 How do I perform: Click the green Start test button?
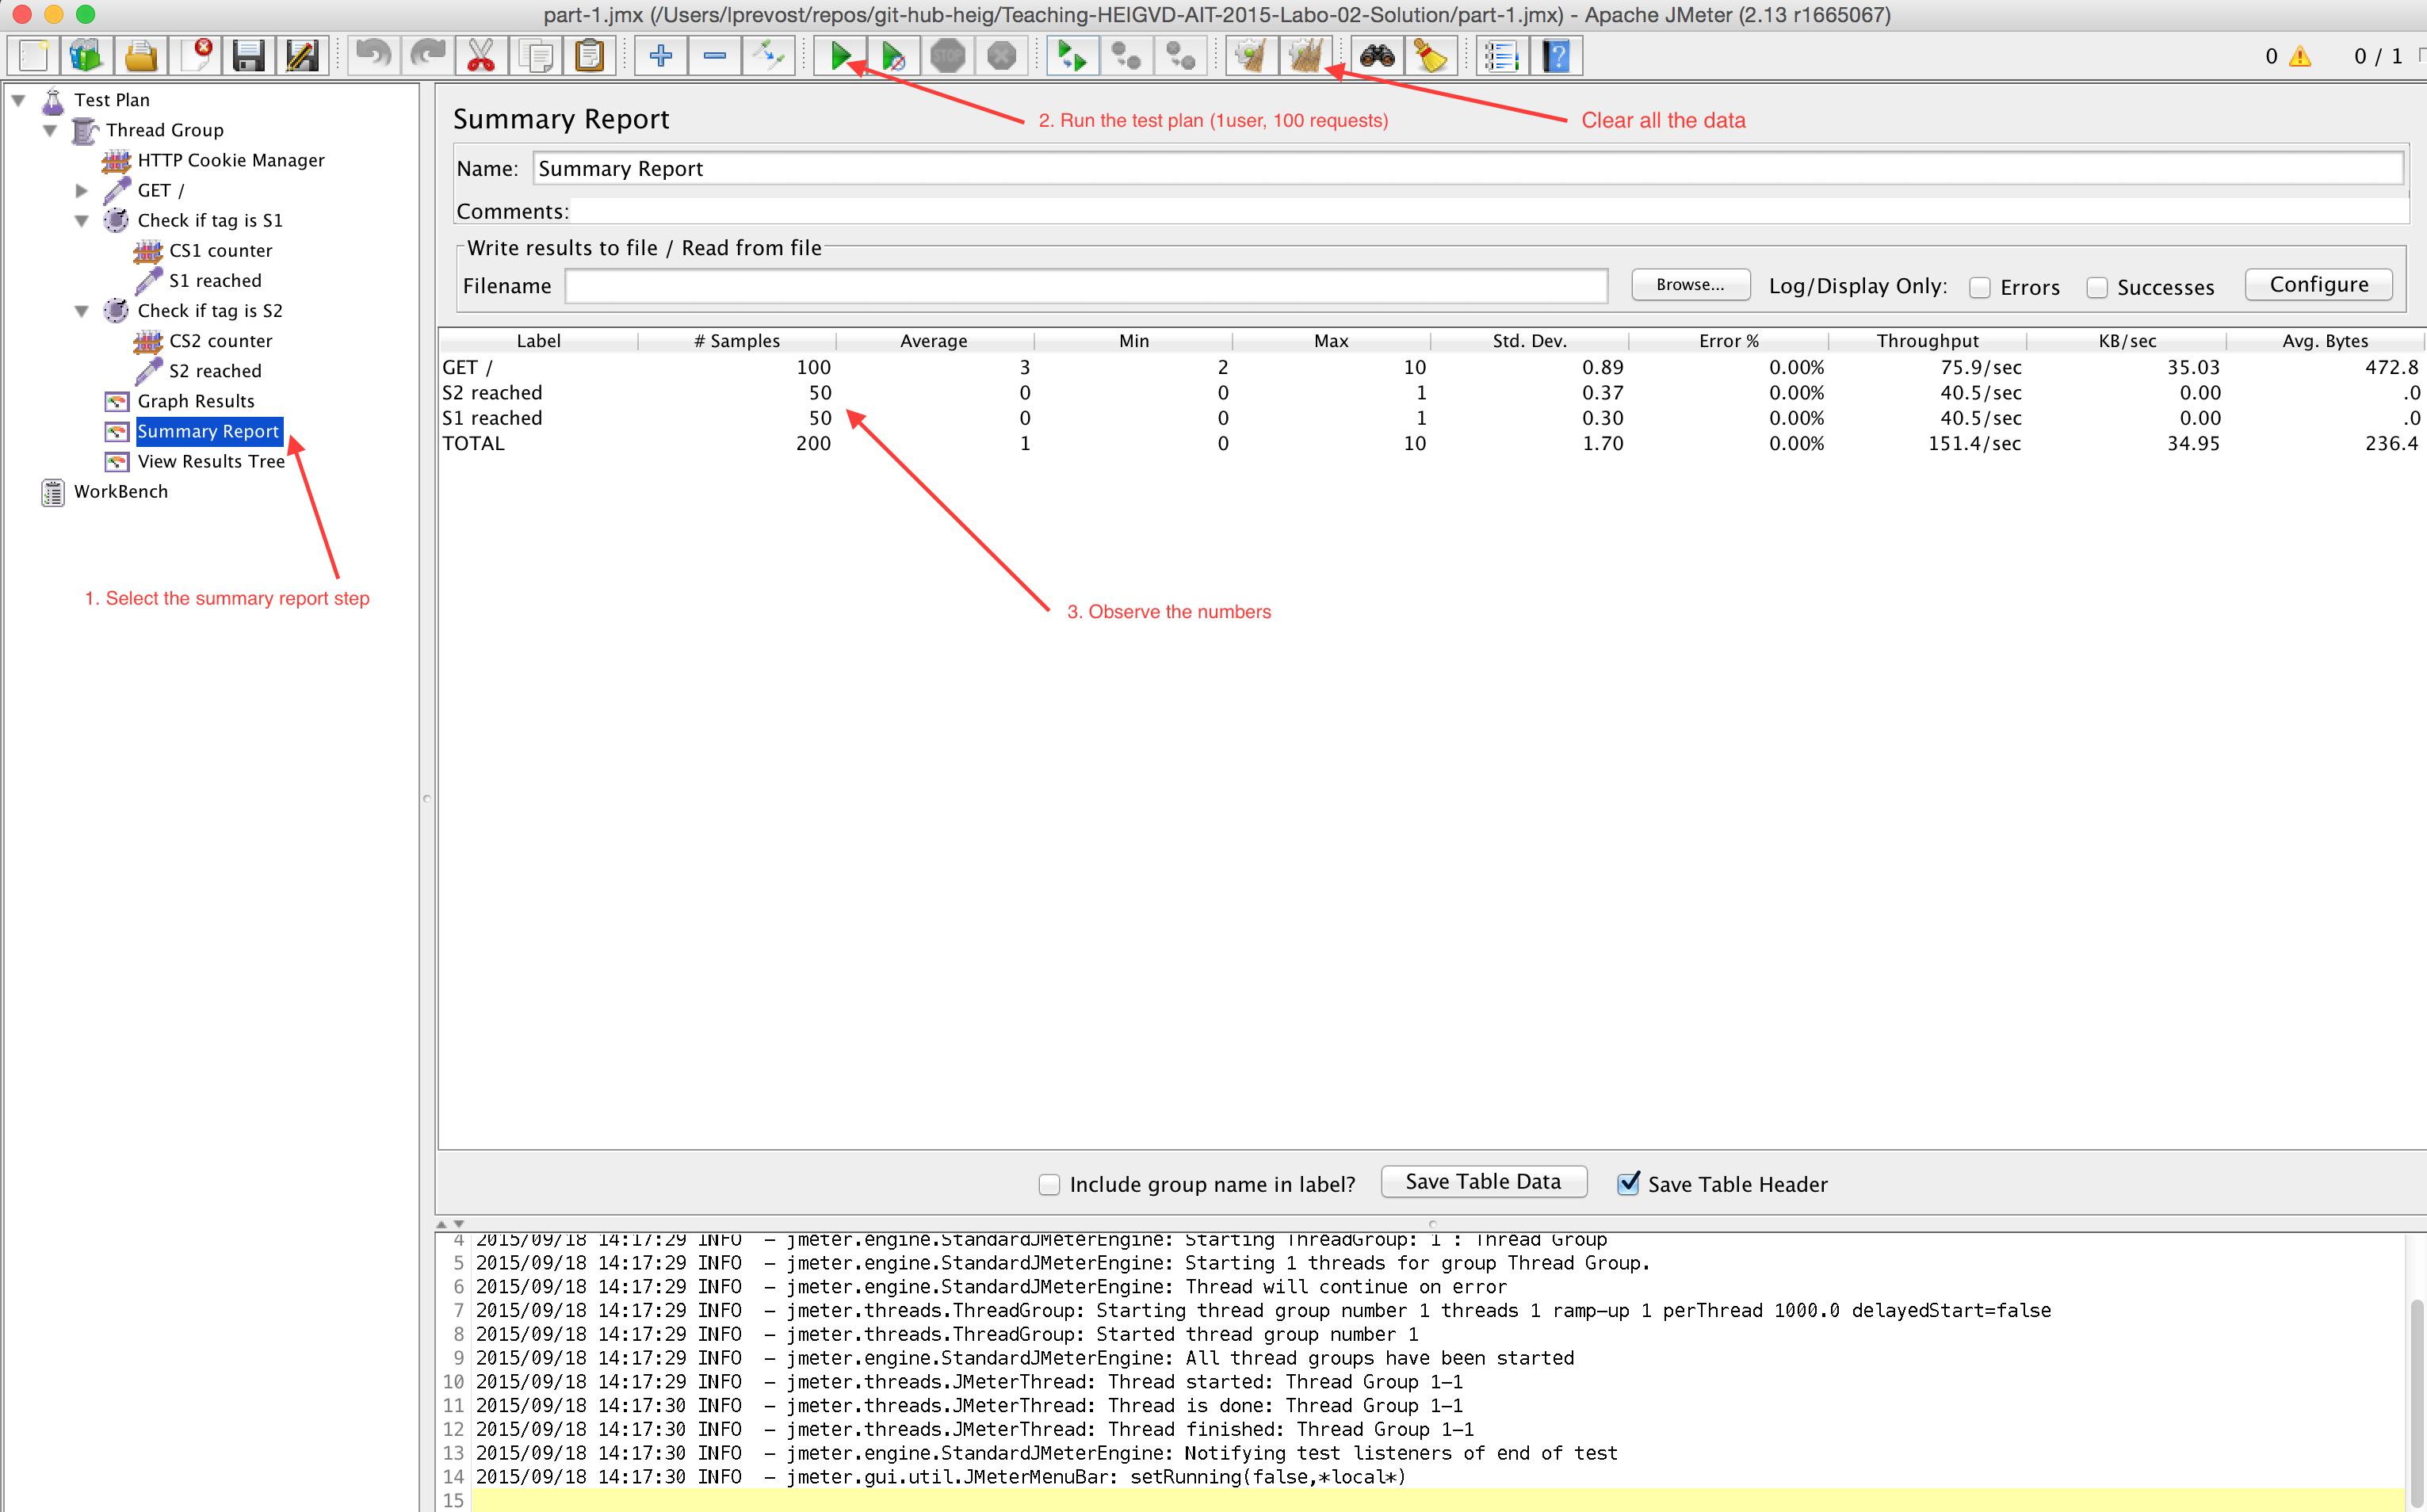pyautogui.click(x=840, y=56)
